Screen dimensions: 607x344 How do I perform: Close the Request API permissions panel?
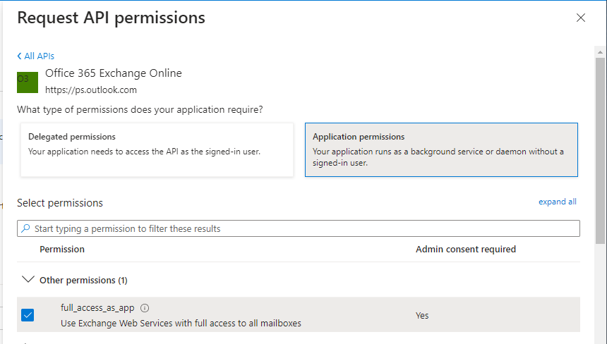point(580,18)
